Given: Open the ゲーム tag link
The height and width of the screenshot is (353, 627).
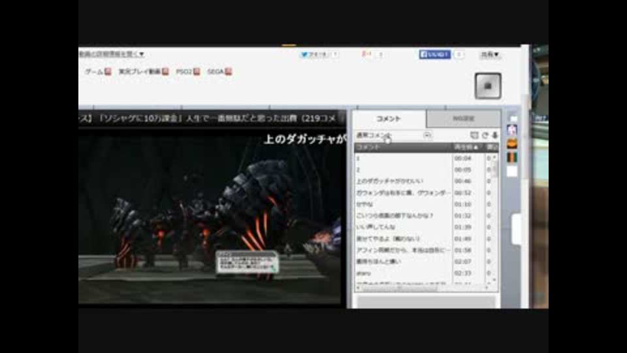Looking at the screenshot, I should click(94, 72).
